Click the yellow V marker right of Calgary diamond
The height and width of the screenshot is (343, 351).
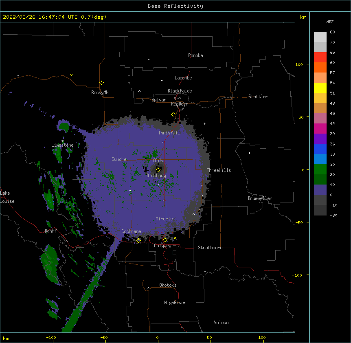click(x=175, y=238)
